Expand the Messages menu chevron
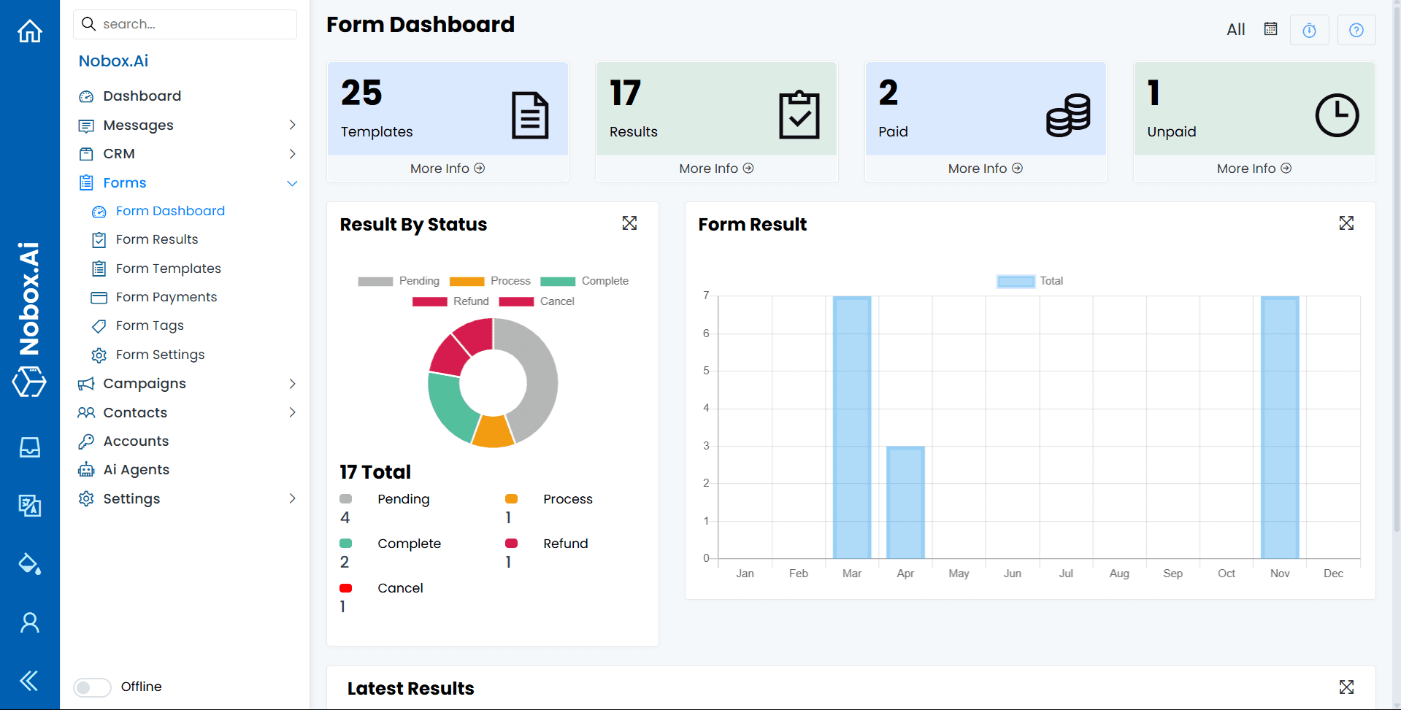The image size is (1401, 710). click(292, 125)
